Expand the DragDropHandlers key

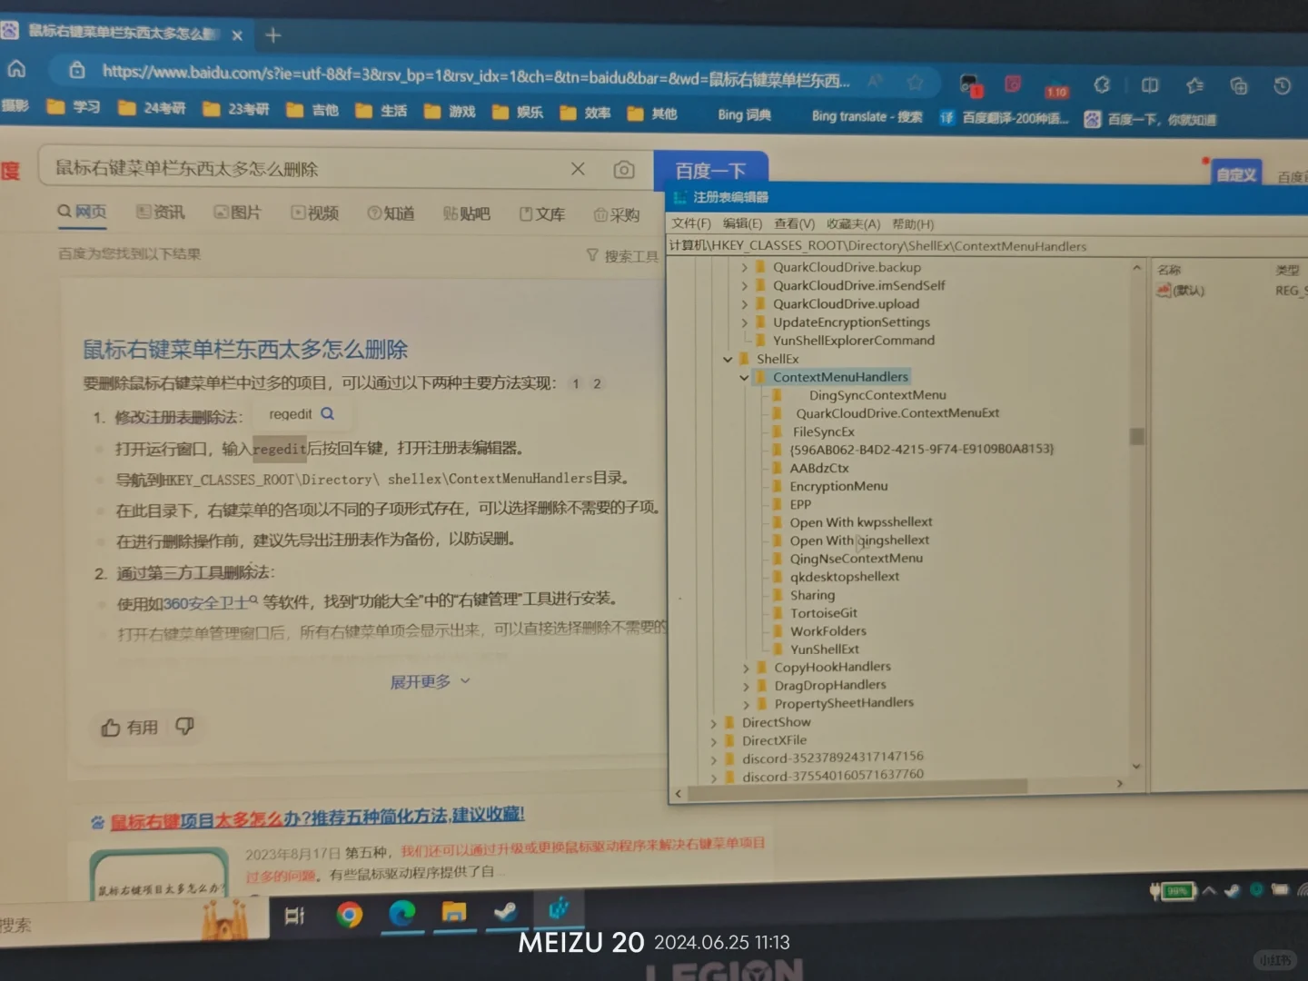(x=746, y=686)
